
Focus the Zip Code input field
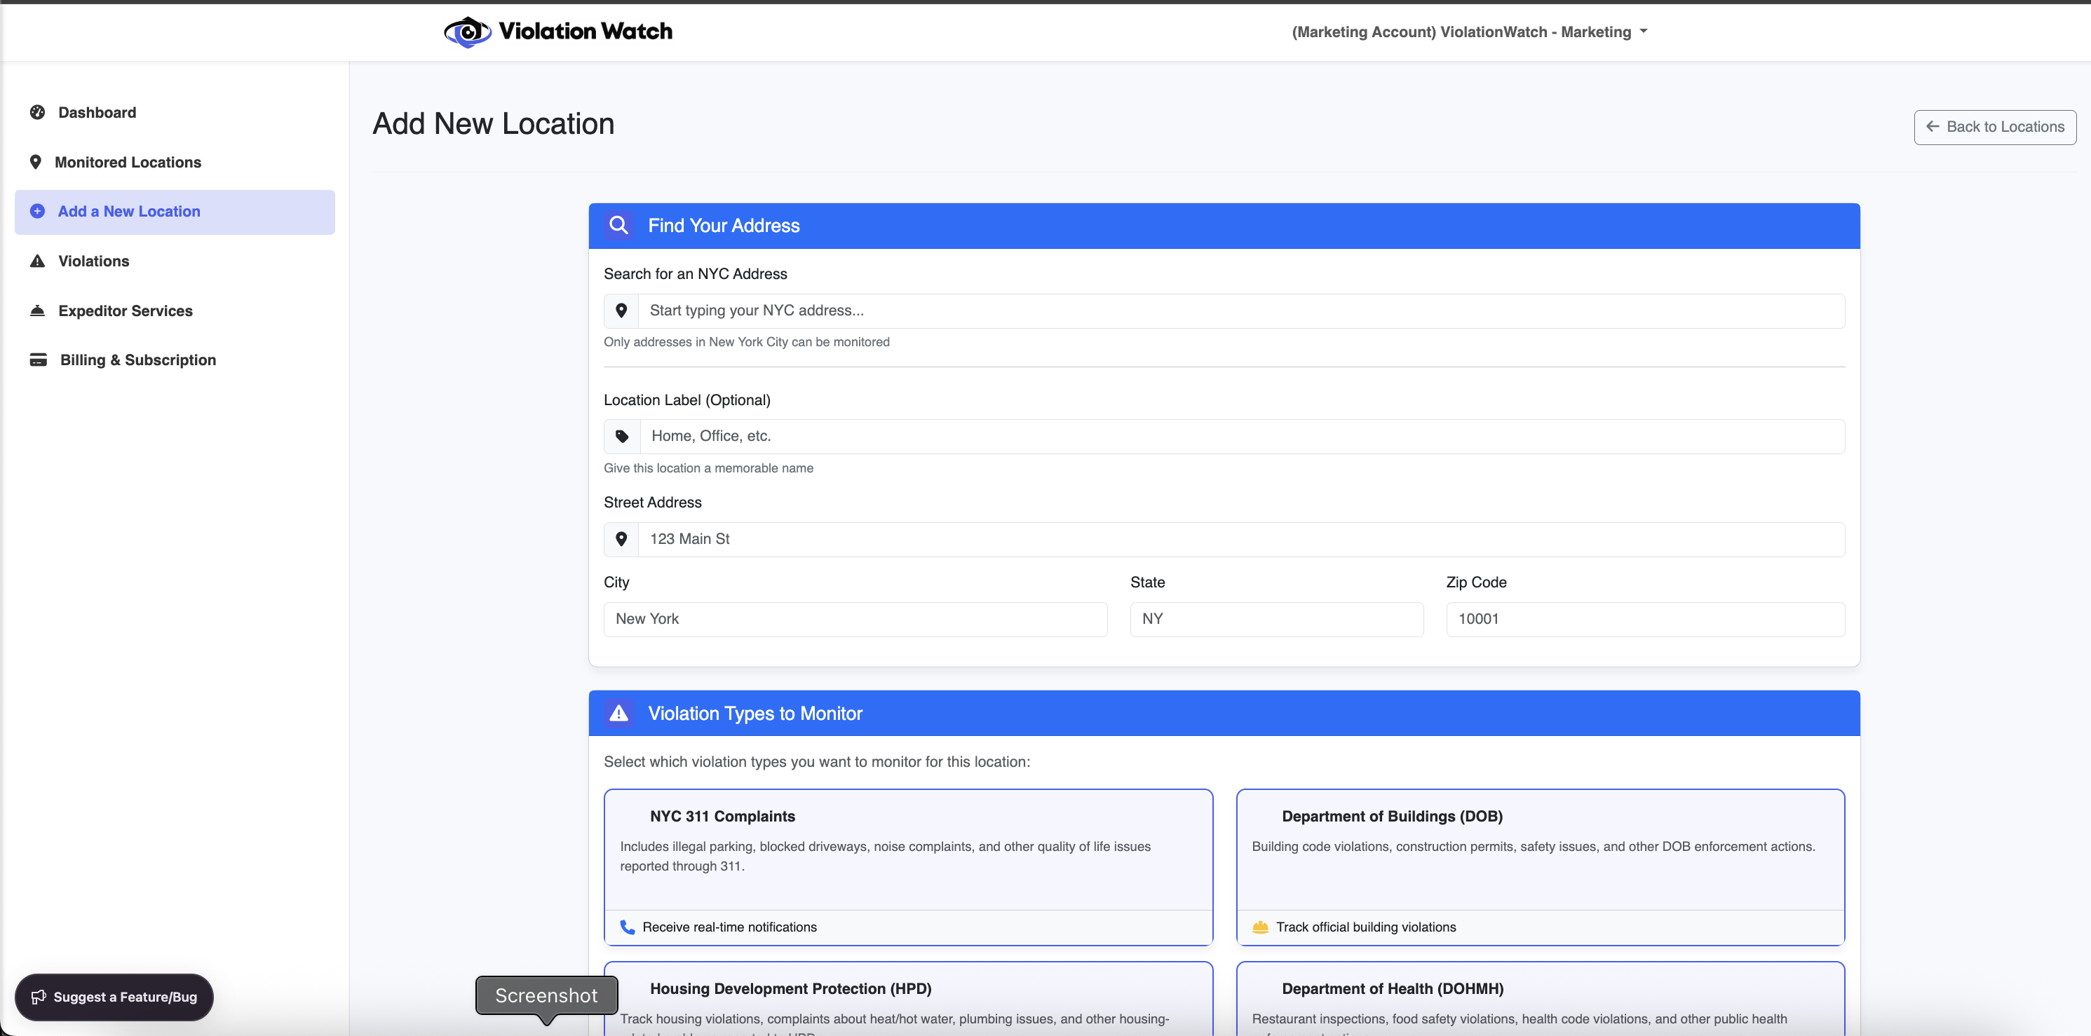[x=1645, y=619]
